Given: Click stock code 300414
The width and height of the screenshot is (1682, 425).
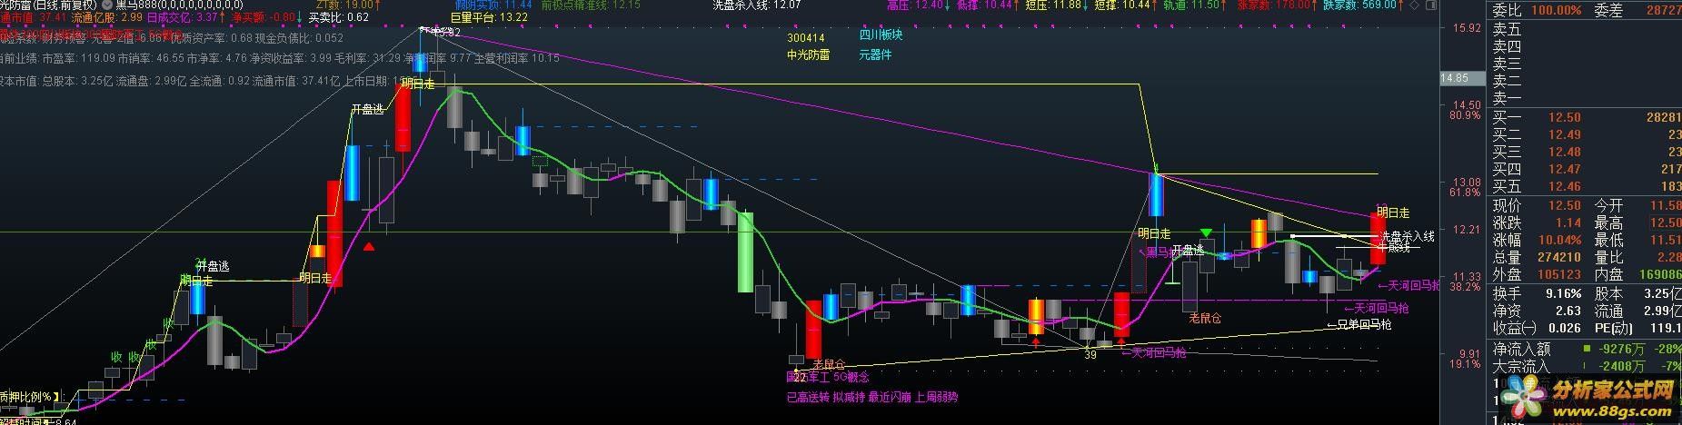Looking at the screenshot, I should [x=806, y=38].
